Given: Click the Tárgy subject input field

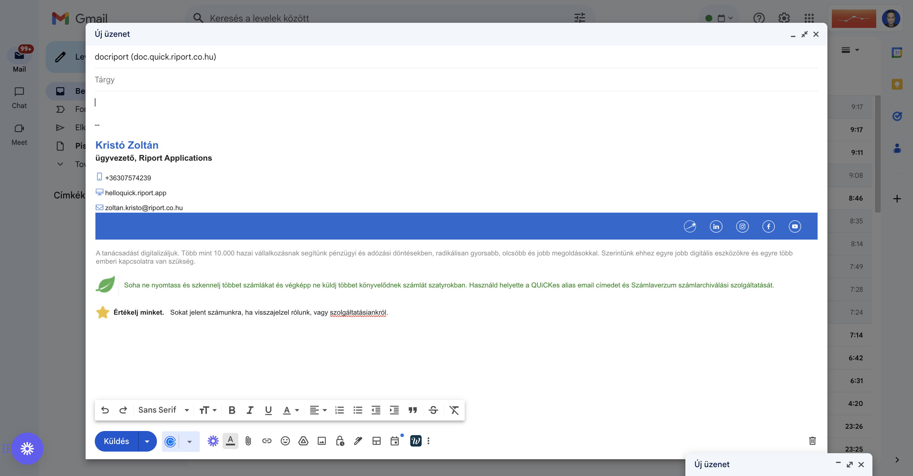Looking at the screenshot, I should coord(456,79).
